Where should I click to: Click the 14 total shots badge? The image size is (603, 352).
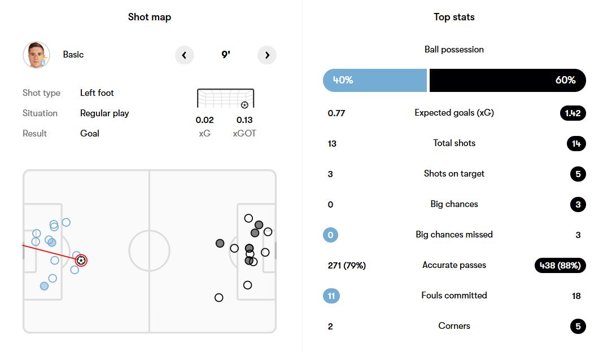(576, 143)
